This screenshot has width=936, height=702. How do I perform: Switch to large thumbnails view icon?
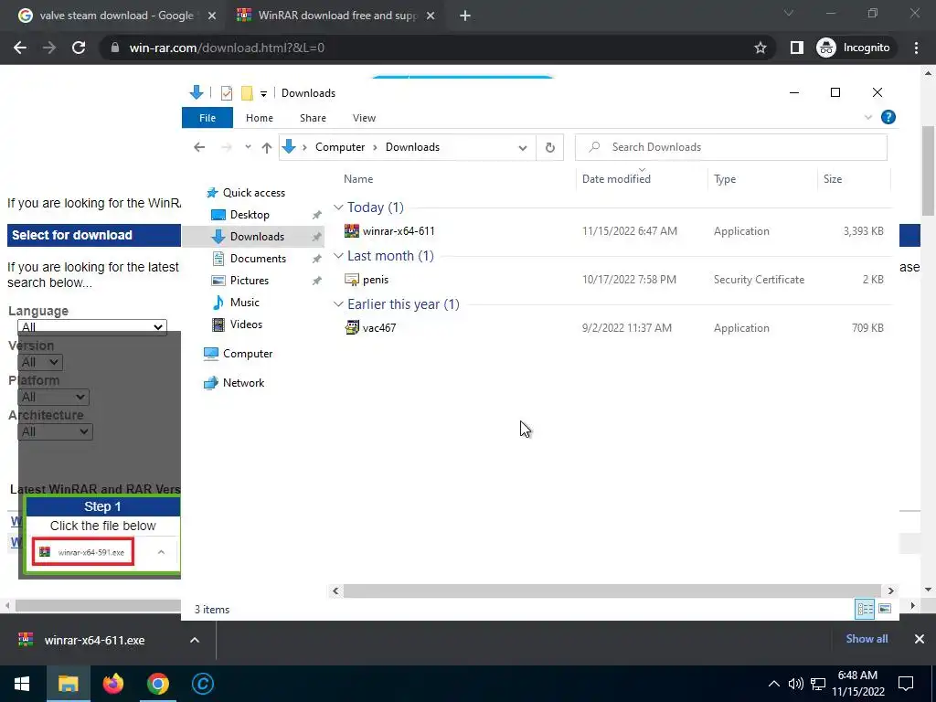[x=885, y=609]
